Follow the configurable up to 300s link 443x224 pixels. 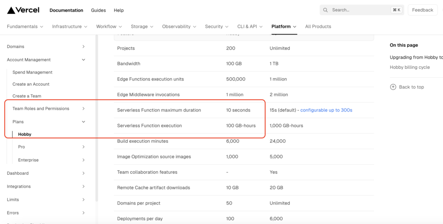(x=326, y=110)
